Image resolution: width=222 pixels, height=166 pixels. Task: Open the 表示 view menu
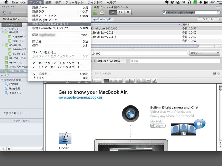click(59, 2)
